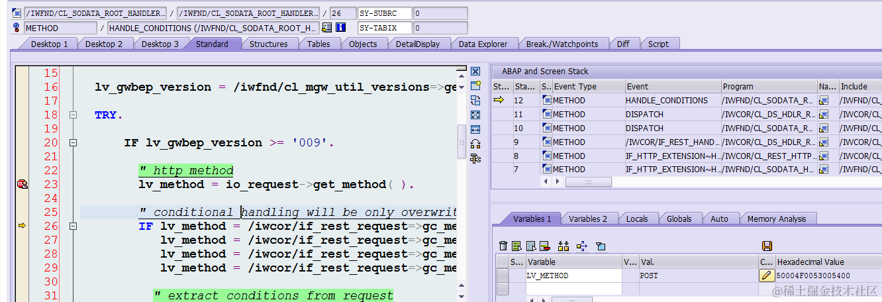
Task: Open the Objects tab
Action: coord(363,44)
